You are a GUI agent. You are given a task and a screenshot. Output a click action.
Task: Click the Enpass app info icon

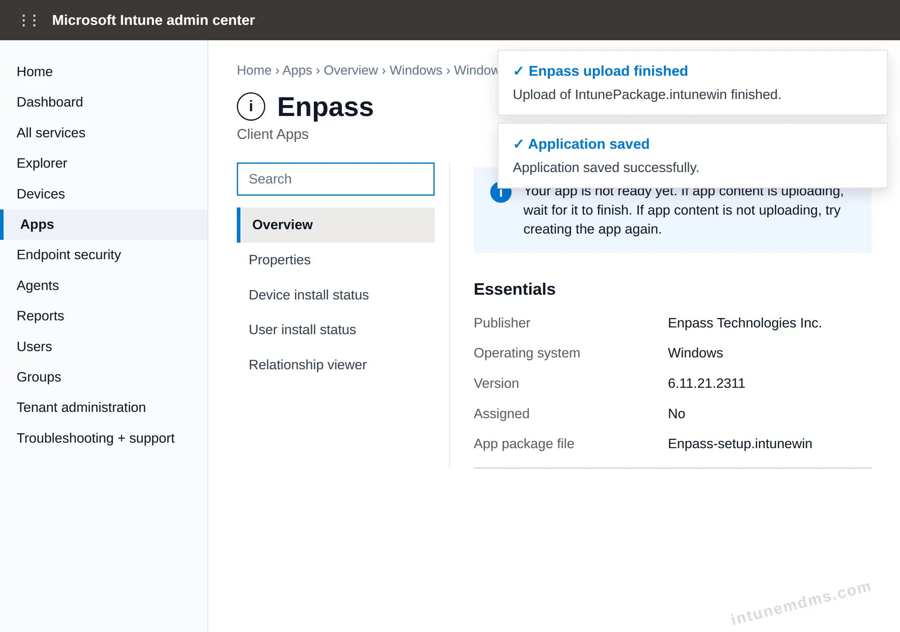(x=251, y=107)
